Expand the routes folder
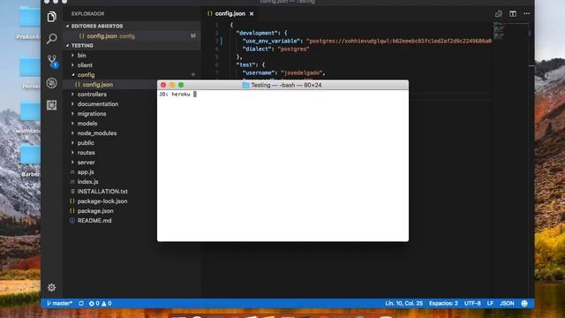 87,153
